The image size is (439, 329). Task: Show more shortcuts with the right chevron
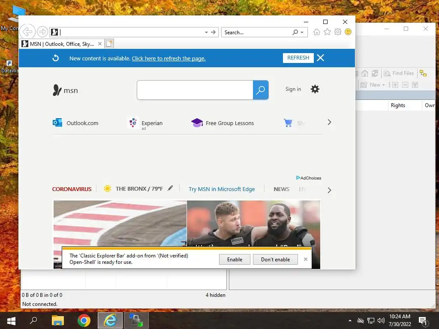click(330, 122)
